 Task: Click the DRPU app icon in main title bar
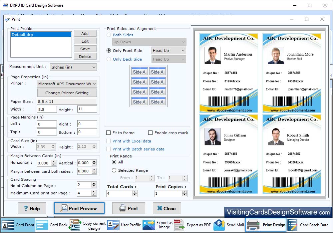coord(6,5)
